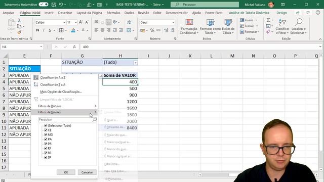Click the Undo arrow icon
This screenshot has height=182, width=324.
(x=61, y=5)
